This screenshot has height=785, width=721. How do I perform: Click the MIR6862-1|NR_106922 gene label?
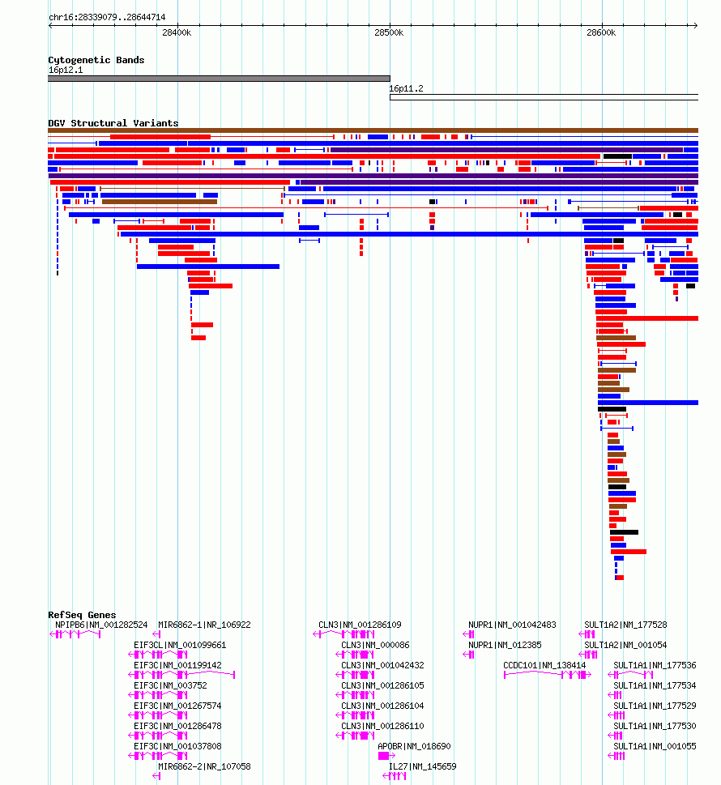tap(204, 625)
